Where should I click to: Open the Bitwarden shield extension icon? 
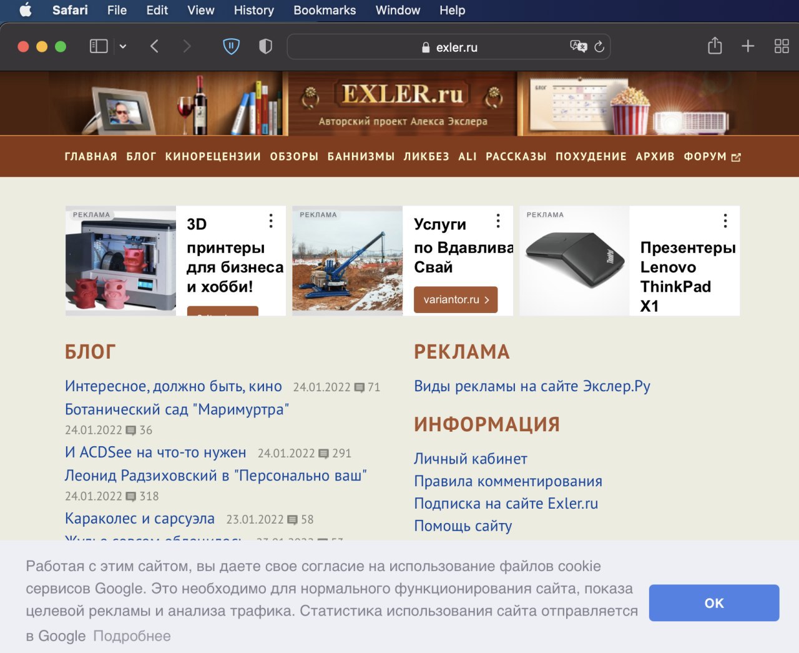pos(232,46)
